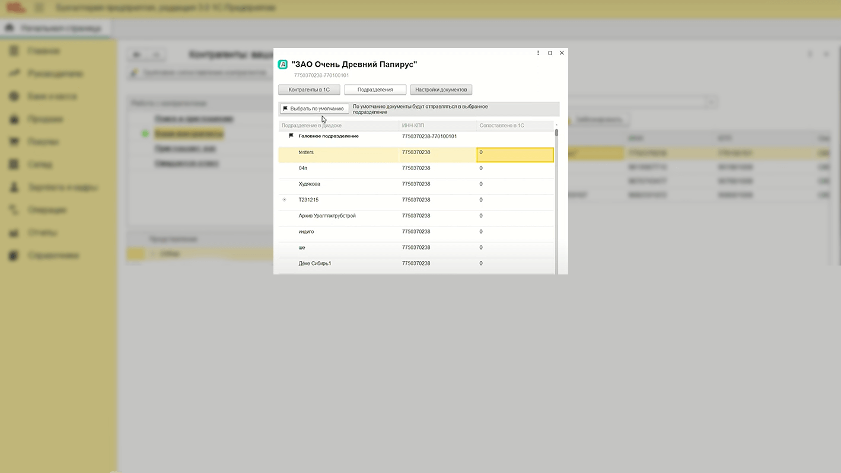Viewport: 841px width, 473px height.
Task: Select the Деке Сибирь1 row
Action: tap(416, 266)
